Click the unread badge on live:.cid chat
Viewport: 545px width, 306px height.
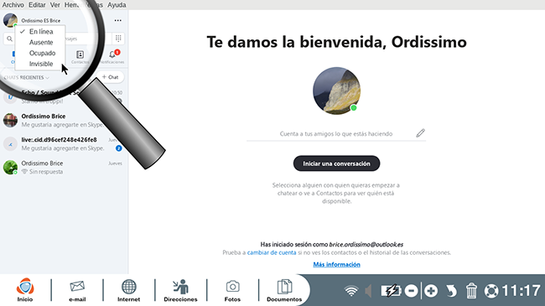118,148
